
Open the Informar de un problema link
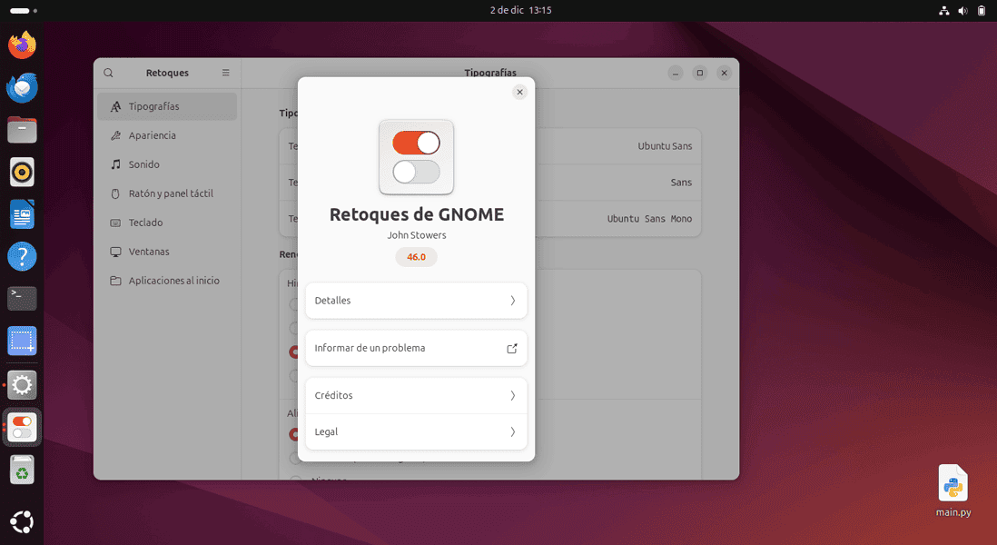[416, 348]
